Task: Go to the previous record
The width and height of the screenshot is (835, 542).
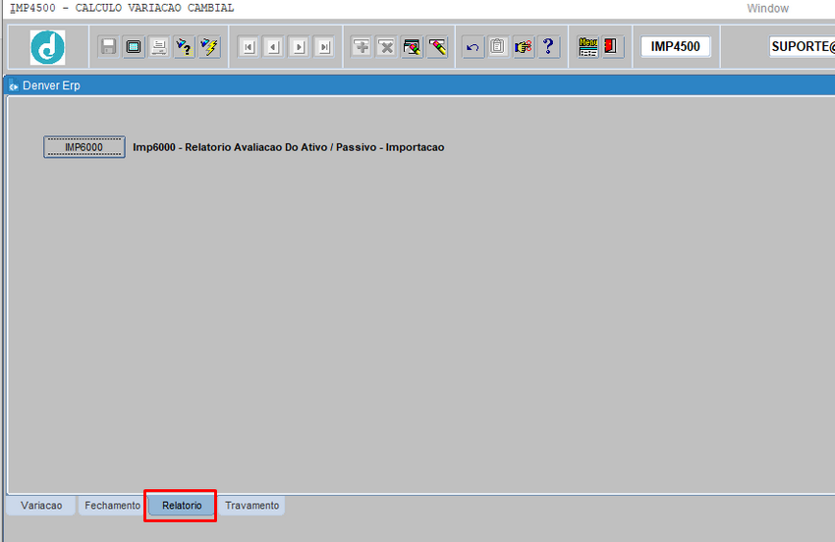Action: click(274, 47)
